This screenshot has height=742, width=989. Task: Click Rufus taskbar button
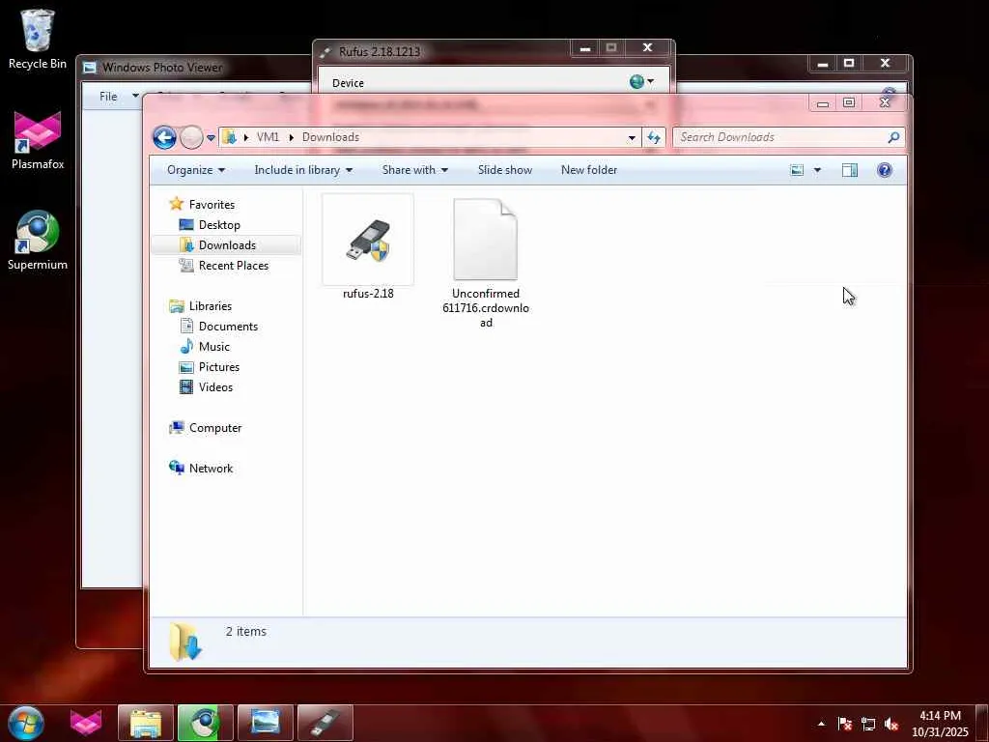click(325, 723)
